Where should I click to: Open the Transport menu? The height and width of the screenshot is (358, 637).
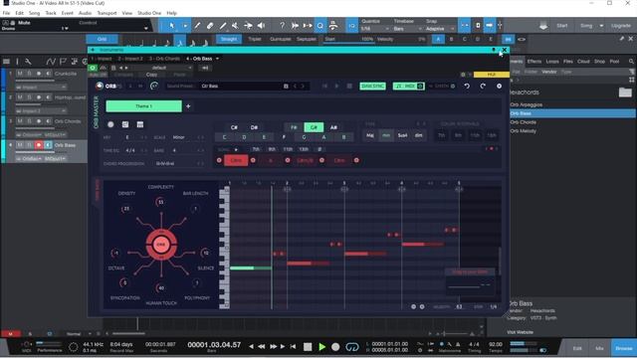pyautogui.click(x=106, y=13)
